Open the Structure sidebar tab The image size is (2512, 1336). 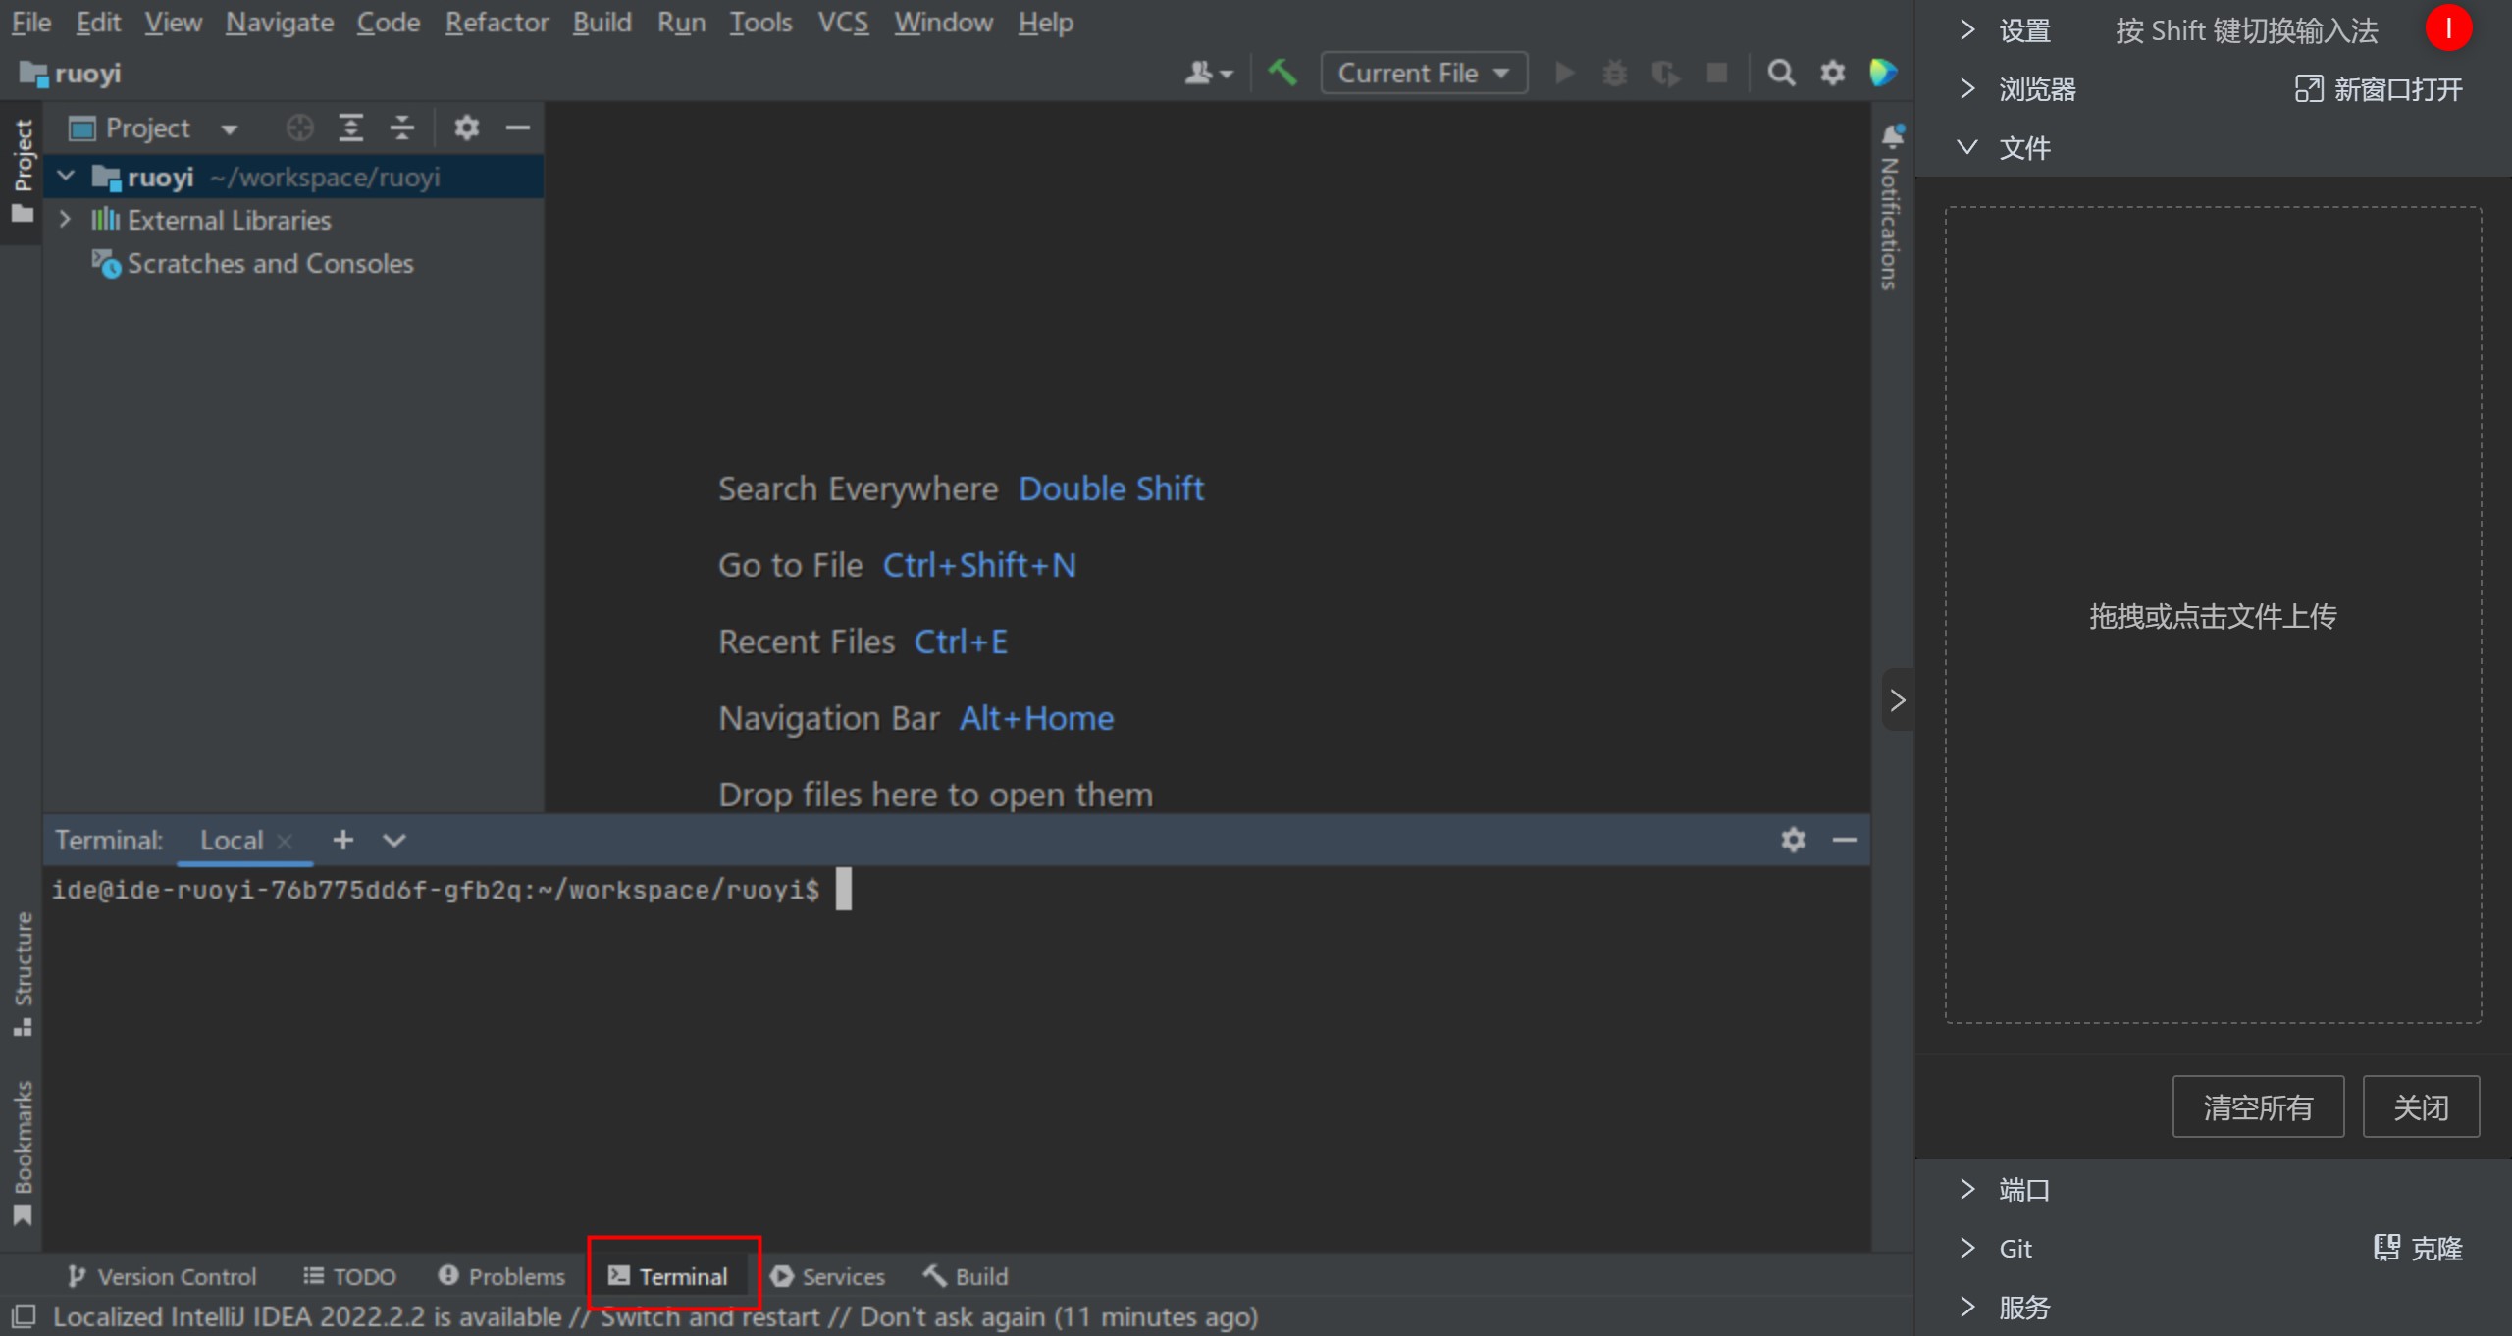(23, 974)
